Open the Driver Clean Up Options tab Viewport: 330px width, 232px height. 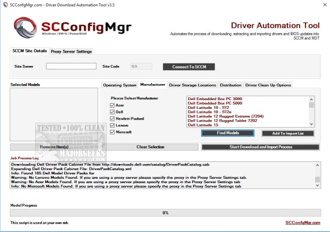pos(268,85)
